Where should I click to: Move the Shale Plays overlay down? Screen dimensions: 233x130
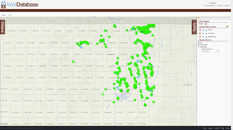pyautogui.click(x=206, y=37)
